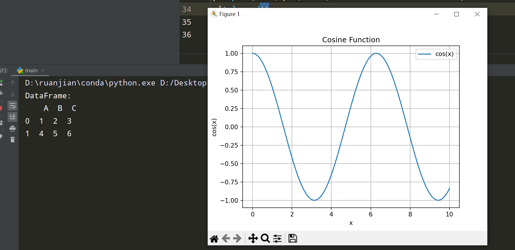Close the Figure 1 window
This screenshot has width=515, height=250.
pos(477,14)
